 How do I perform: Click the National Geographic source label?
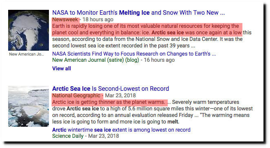point(76,96)
